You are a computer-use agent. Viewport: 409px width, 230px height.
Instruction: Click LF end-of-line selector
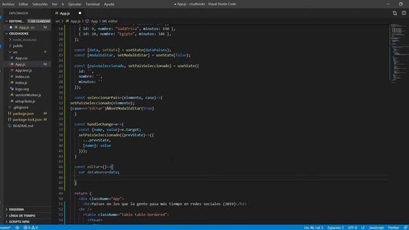(x=363, y=227)
